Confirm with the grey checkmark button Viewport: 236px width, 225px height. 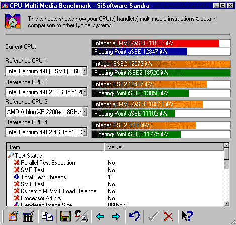(x=153, y=216)
